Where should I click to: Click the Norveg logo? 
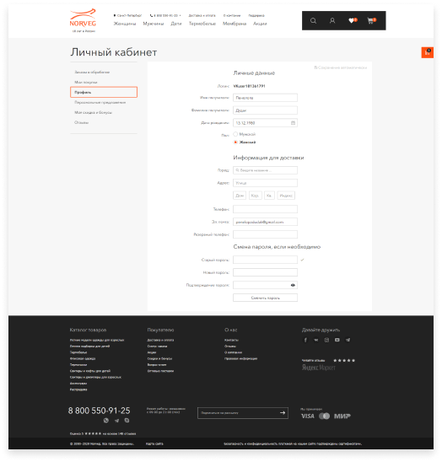tap(84, 20)
